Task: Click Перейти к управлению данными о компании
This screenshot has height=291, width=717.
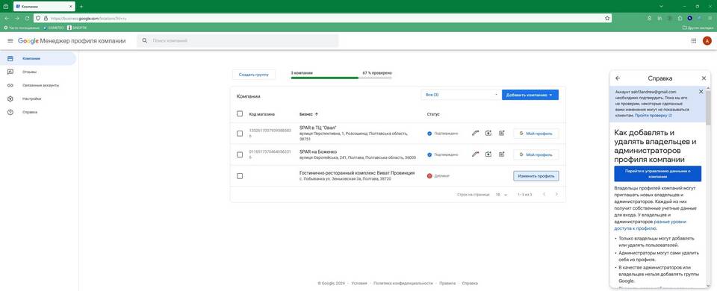Action: coord(657,174)
